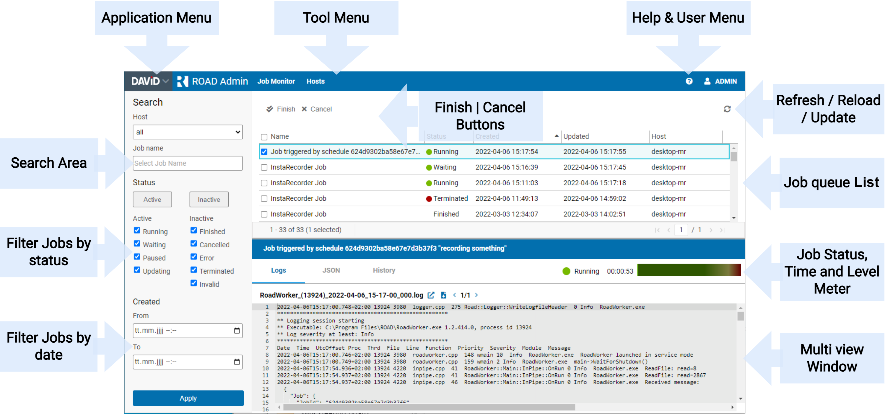Open the Host dropdown set to all
Image resolution: width=885 pixels, height=415 pixels.
coord(188,132)
